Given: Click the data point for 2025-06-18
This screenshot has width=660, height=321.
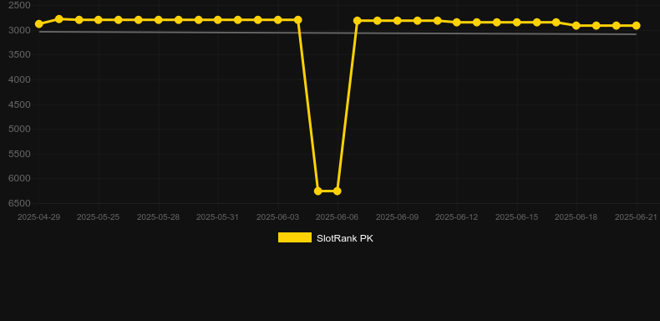Looking at the screenshot, I should pyautogui.click(x=576, y=26).
